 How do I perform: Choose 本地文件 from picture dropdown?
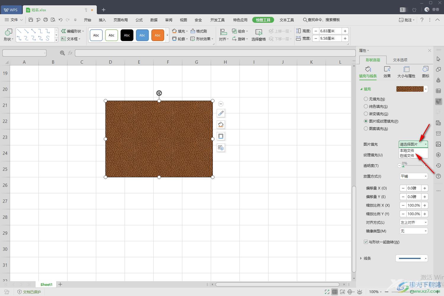click(x=413, y=150)
